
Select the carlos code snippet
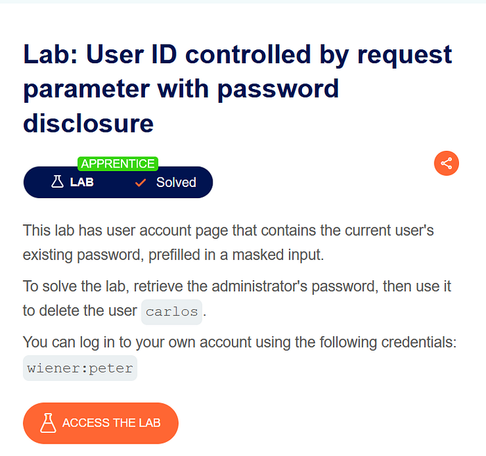(171, 312)
